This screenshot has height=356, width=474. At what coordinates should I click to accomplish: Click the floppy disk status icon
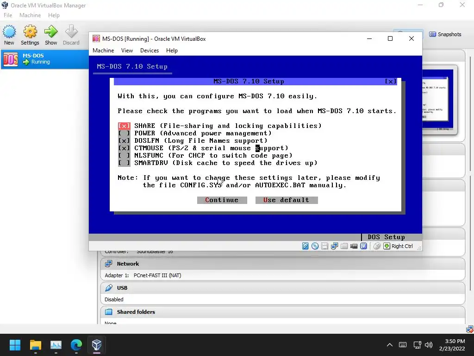pyautogui.click(x=324, y=246)
